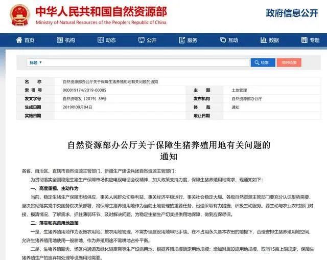Click heading 一、高度重视、主动作为
Image resolution: width=327 pixels, height=260 pixels.
55,188
